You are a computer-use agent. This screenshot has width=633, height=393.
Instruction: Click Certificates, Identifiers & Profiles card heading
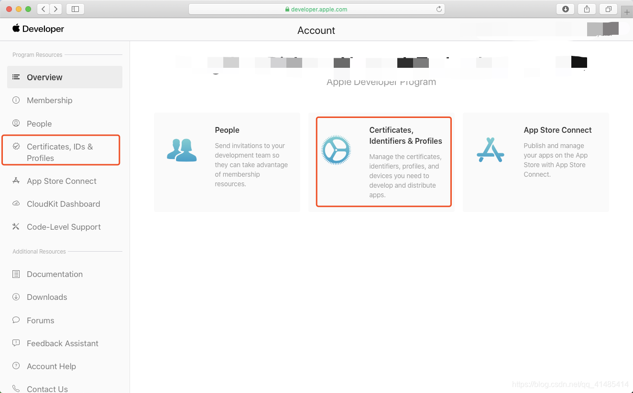(405, 136)
